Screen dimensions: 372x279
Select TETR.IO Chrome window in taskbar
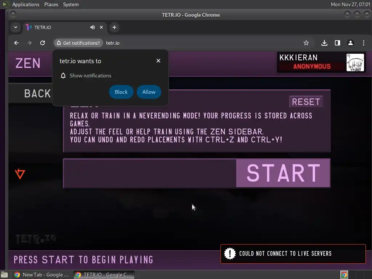coord(104,275)
